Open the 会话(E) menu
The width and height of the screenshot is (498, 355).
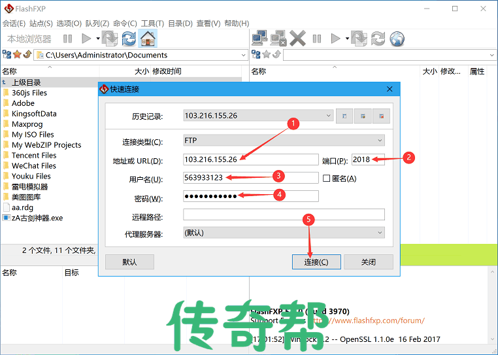coord(14,24)
